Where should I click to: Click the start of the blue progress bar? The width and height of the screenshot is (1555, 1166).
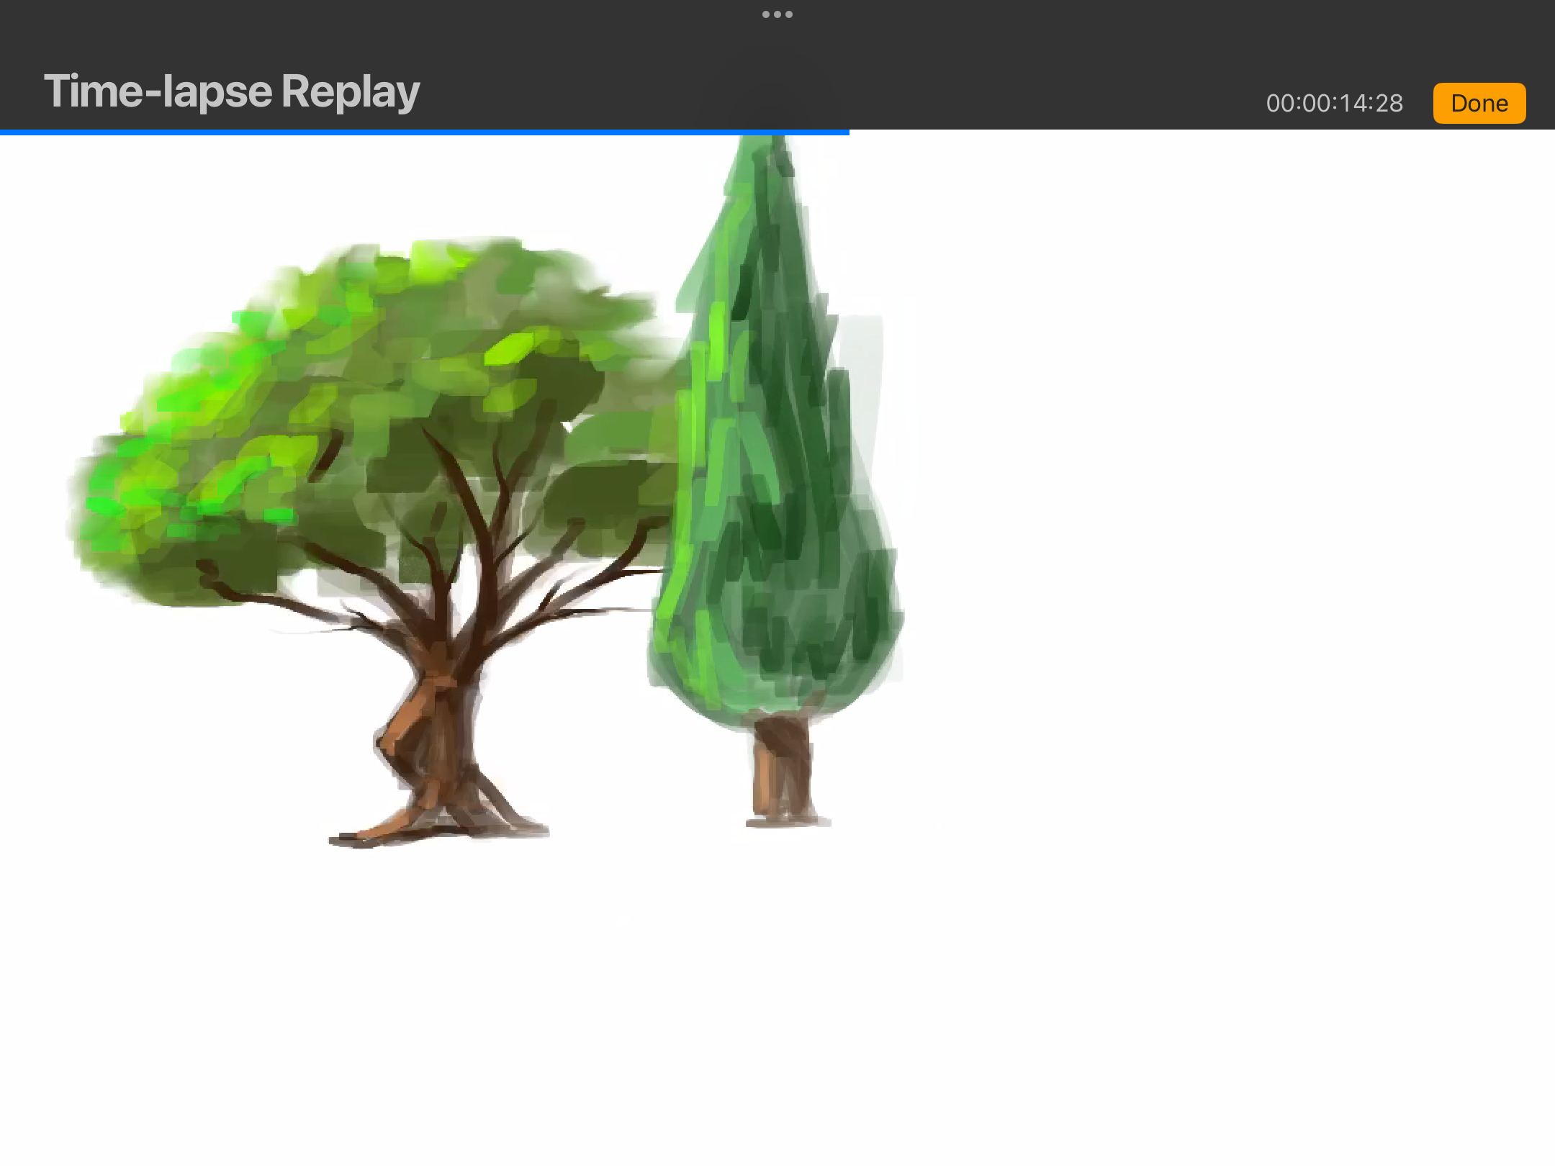4,132
